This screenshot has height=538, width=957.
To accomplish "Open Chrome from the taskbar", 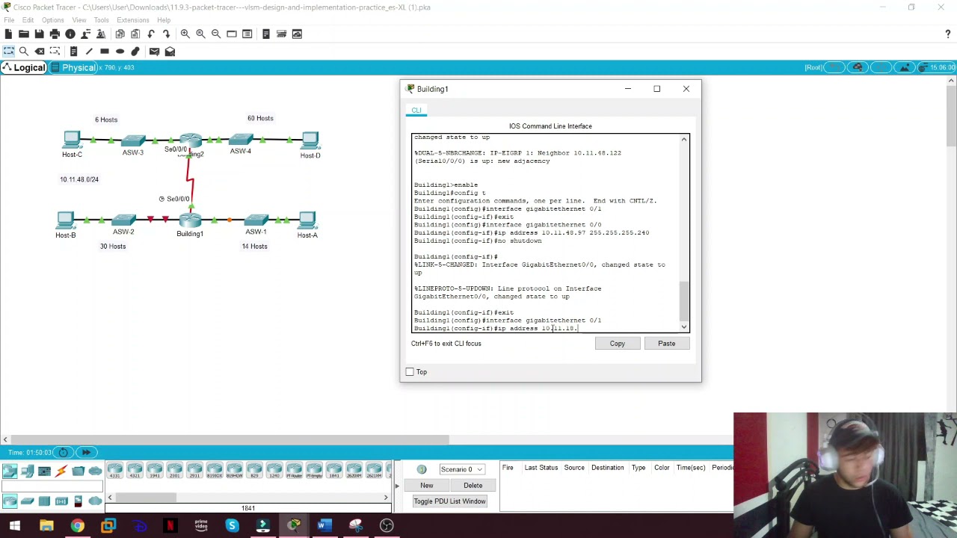I will click(x=77, y=526).
